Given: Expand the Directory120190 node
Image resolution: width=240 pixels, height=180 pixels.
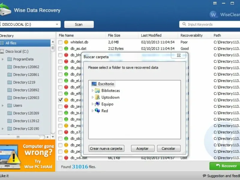Looking at the screenshot, I should pos(3,129).
